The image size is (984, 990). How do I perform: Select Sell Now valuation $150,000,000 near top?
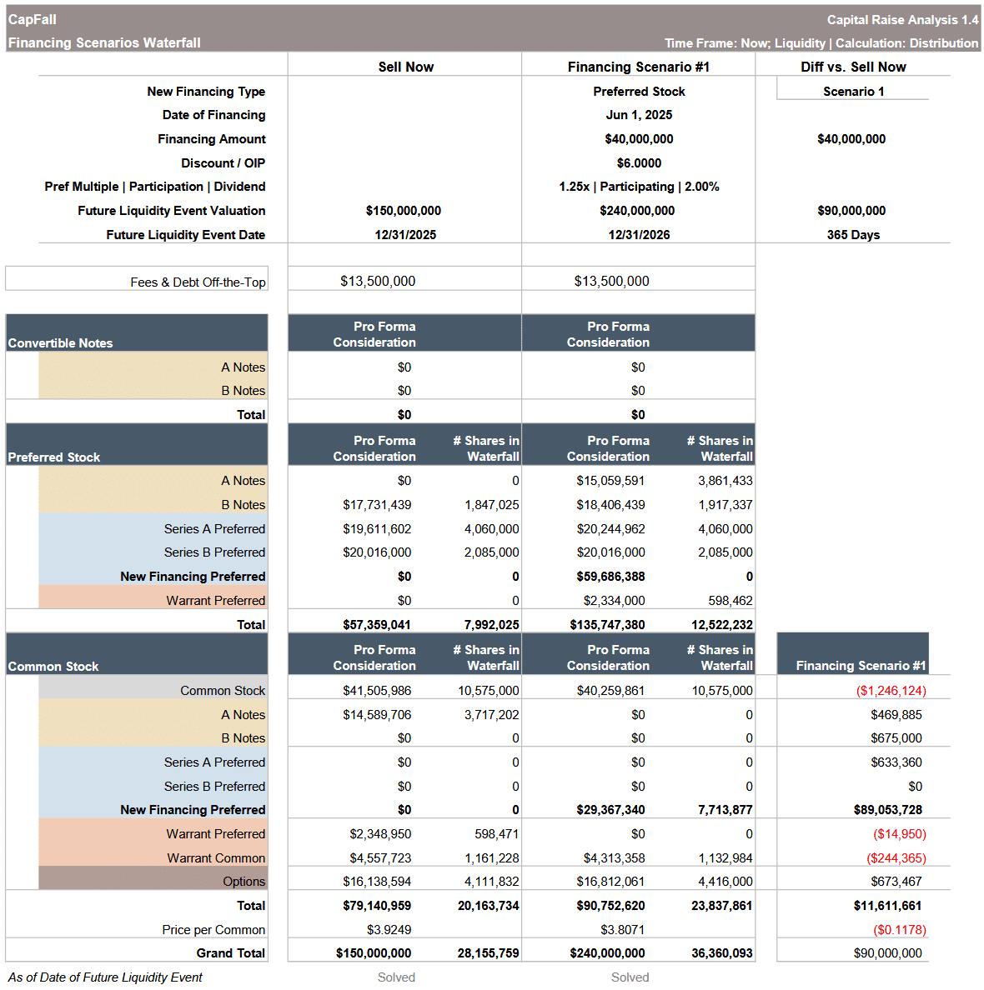click(x=404, y=211)
